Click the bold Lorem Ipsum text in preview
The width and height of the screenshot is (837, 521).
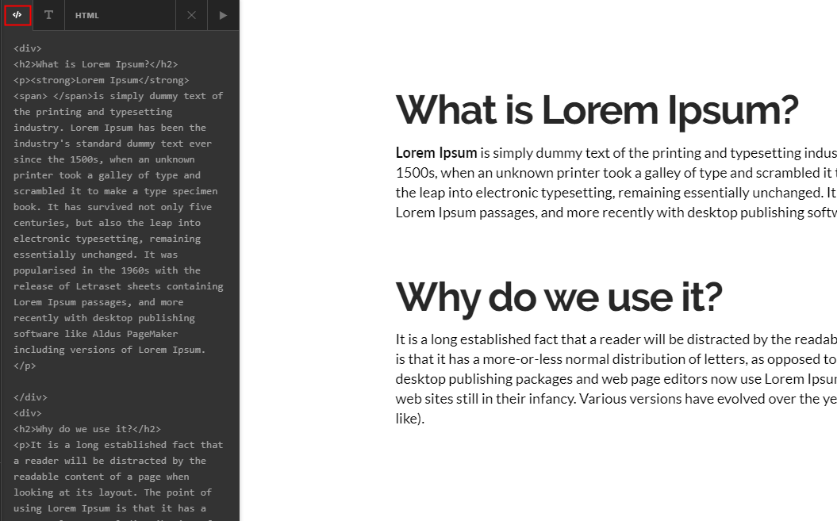(436, 153)
